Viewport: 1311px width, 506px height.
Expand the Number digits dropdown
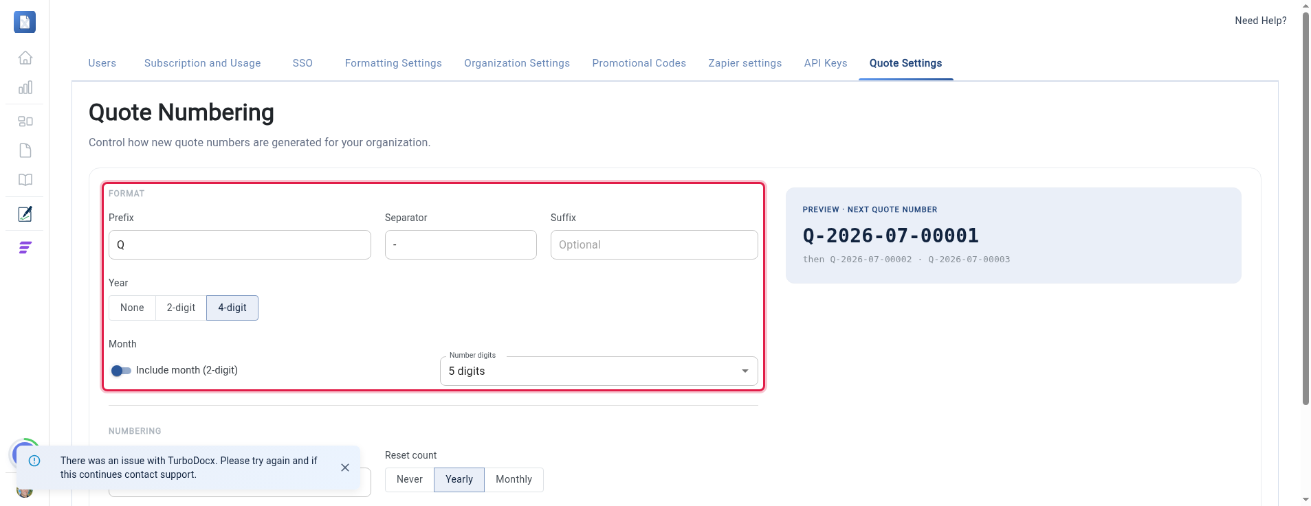599,371
